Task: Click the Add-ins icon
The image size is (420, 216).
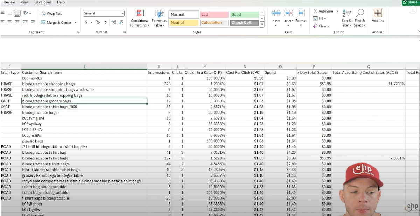Action: click(x=378, y=16)
